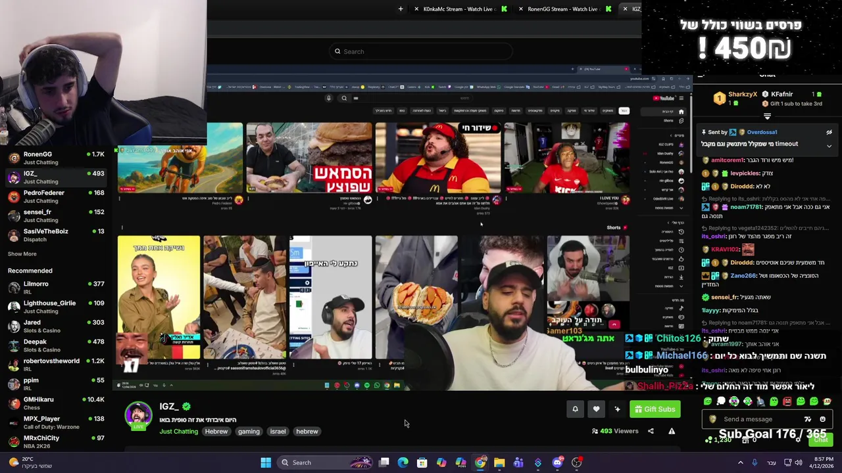Open Deepak recommended channel
The height and width of the screenshot is (473, 842).
[56, 346]
